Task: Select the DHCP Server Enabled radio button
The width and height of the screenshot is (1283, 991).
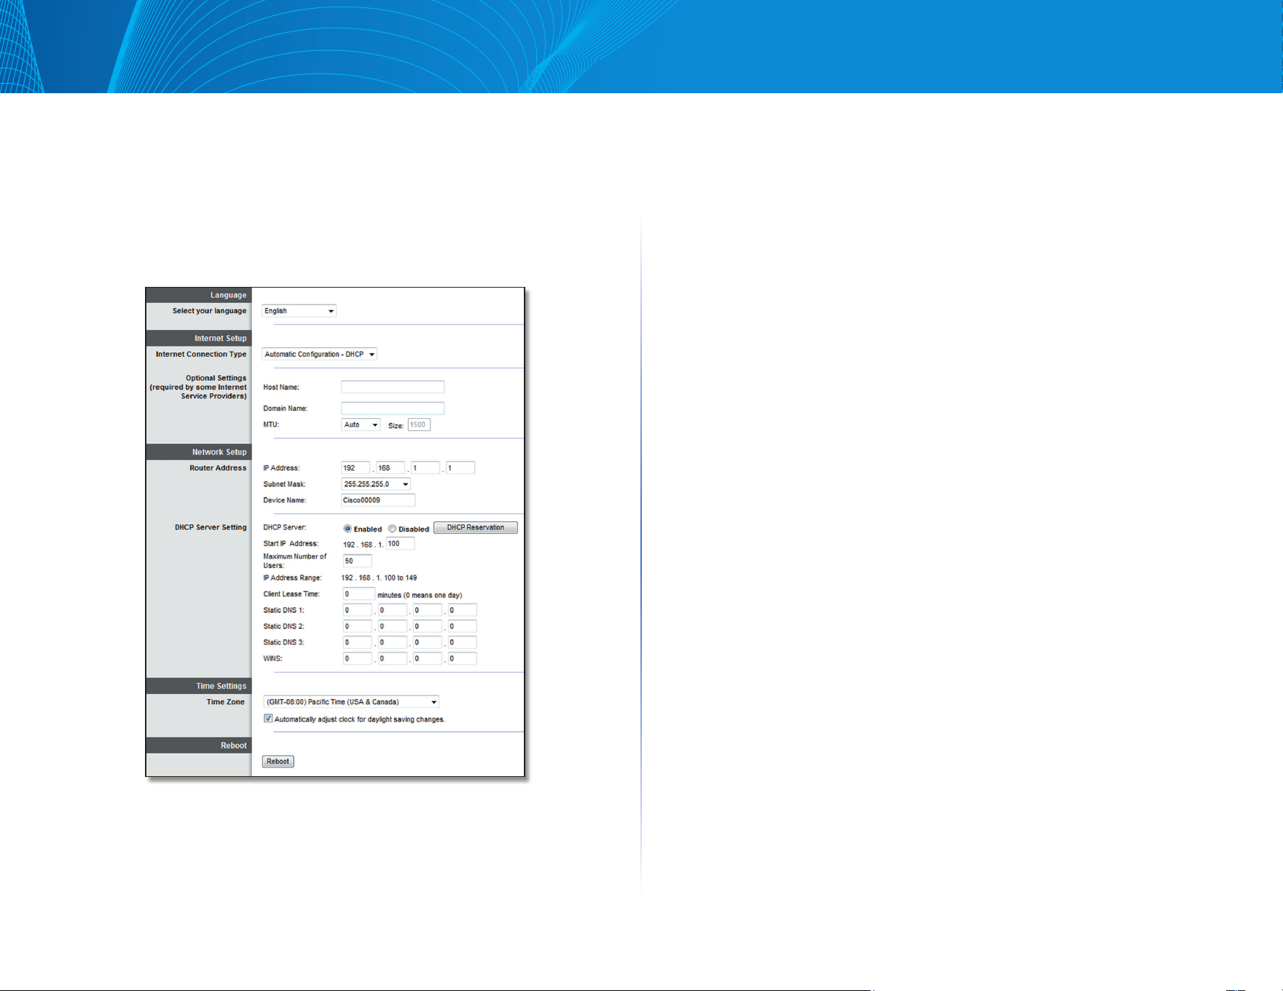Action: click(x=348, y=529)
